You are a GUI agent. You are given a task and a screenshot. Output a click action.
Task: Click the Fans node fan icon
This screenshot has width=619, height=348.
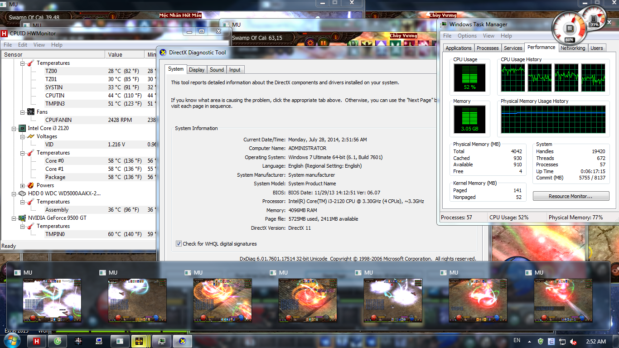[31, 112]
